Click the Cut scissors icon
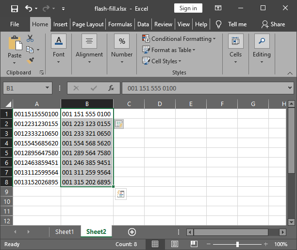 coord(30,38)
